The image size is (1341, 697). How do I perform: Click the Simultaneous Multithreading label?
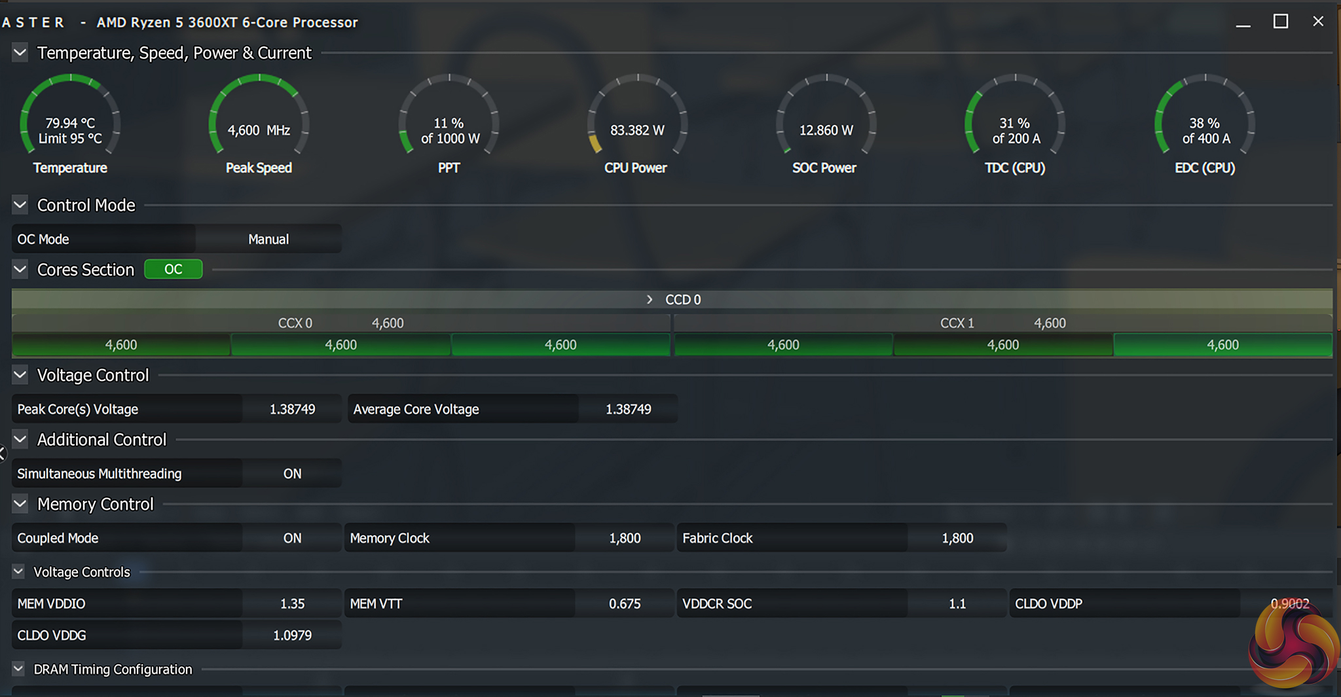(x=100, y=474)
